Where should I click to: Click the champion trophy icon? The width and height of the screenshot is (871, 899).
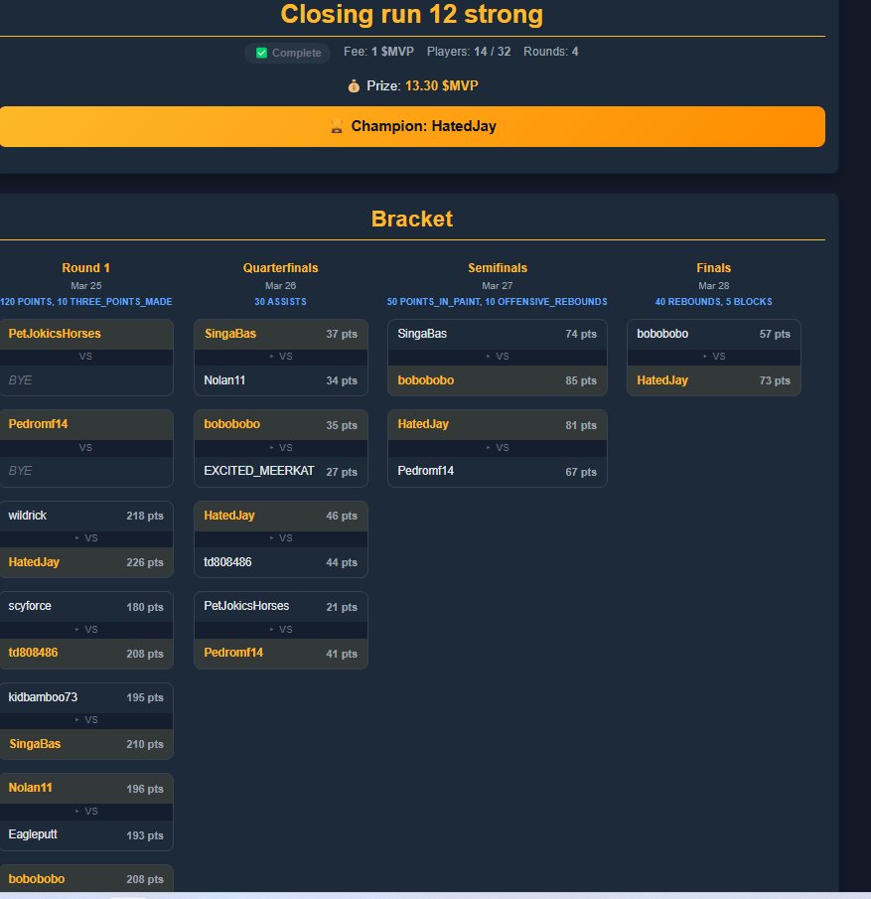(337, 127)
